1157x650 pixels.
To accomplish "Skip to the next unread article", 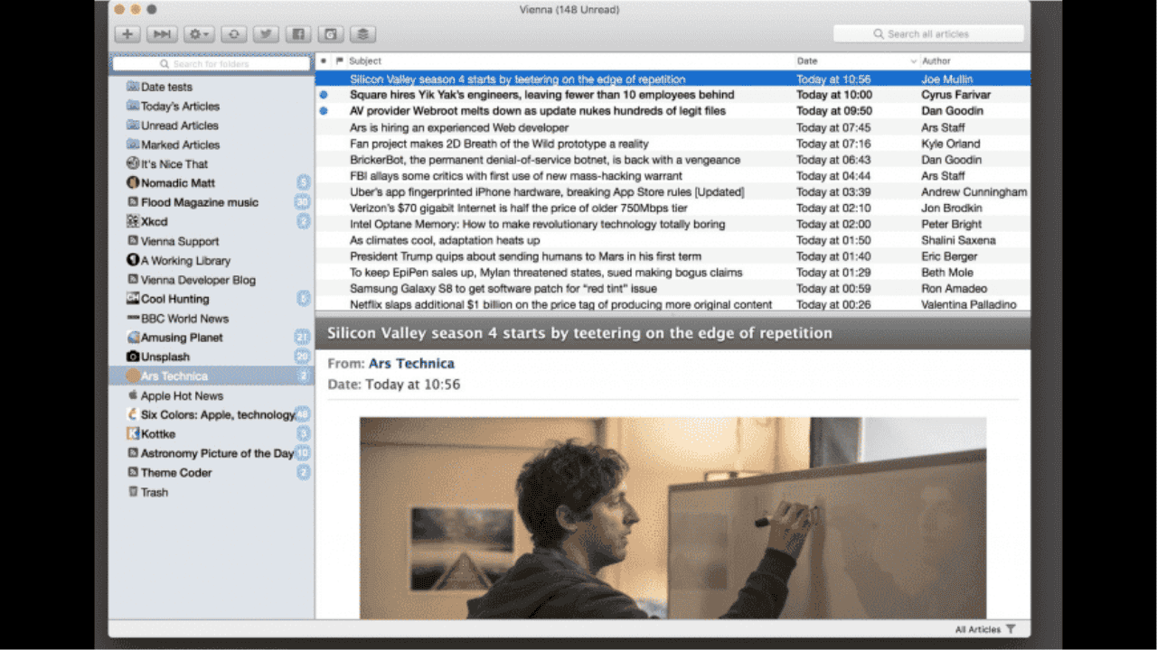I will tap(162, 34).
